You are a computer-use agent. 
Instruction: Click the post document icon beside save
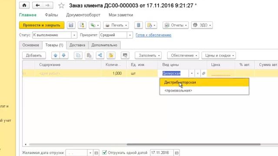click(82, 25)
